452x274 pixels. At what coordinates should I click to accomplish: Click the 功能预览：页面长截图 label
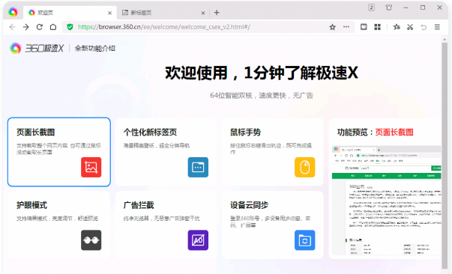pos(376,132)
